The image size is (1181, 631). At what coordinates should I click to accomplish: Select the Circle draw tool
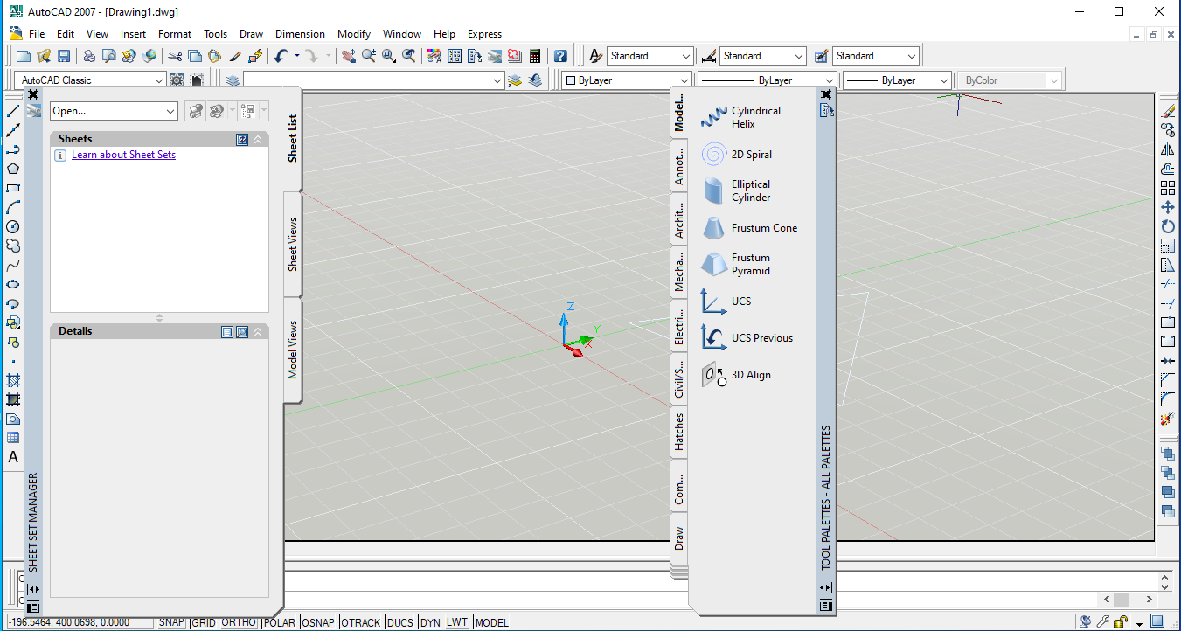pyautogui.click(x=13, y=226)
